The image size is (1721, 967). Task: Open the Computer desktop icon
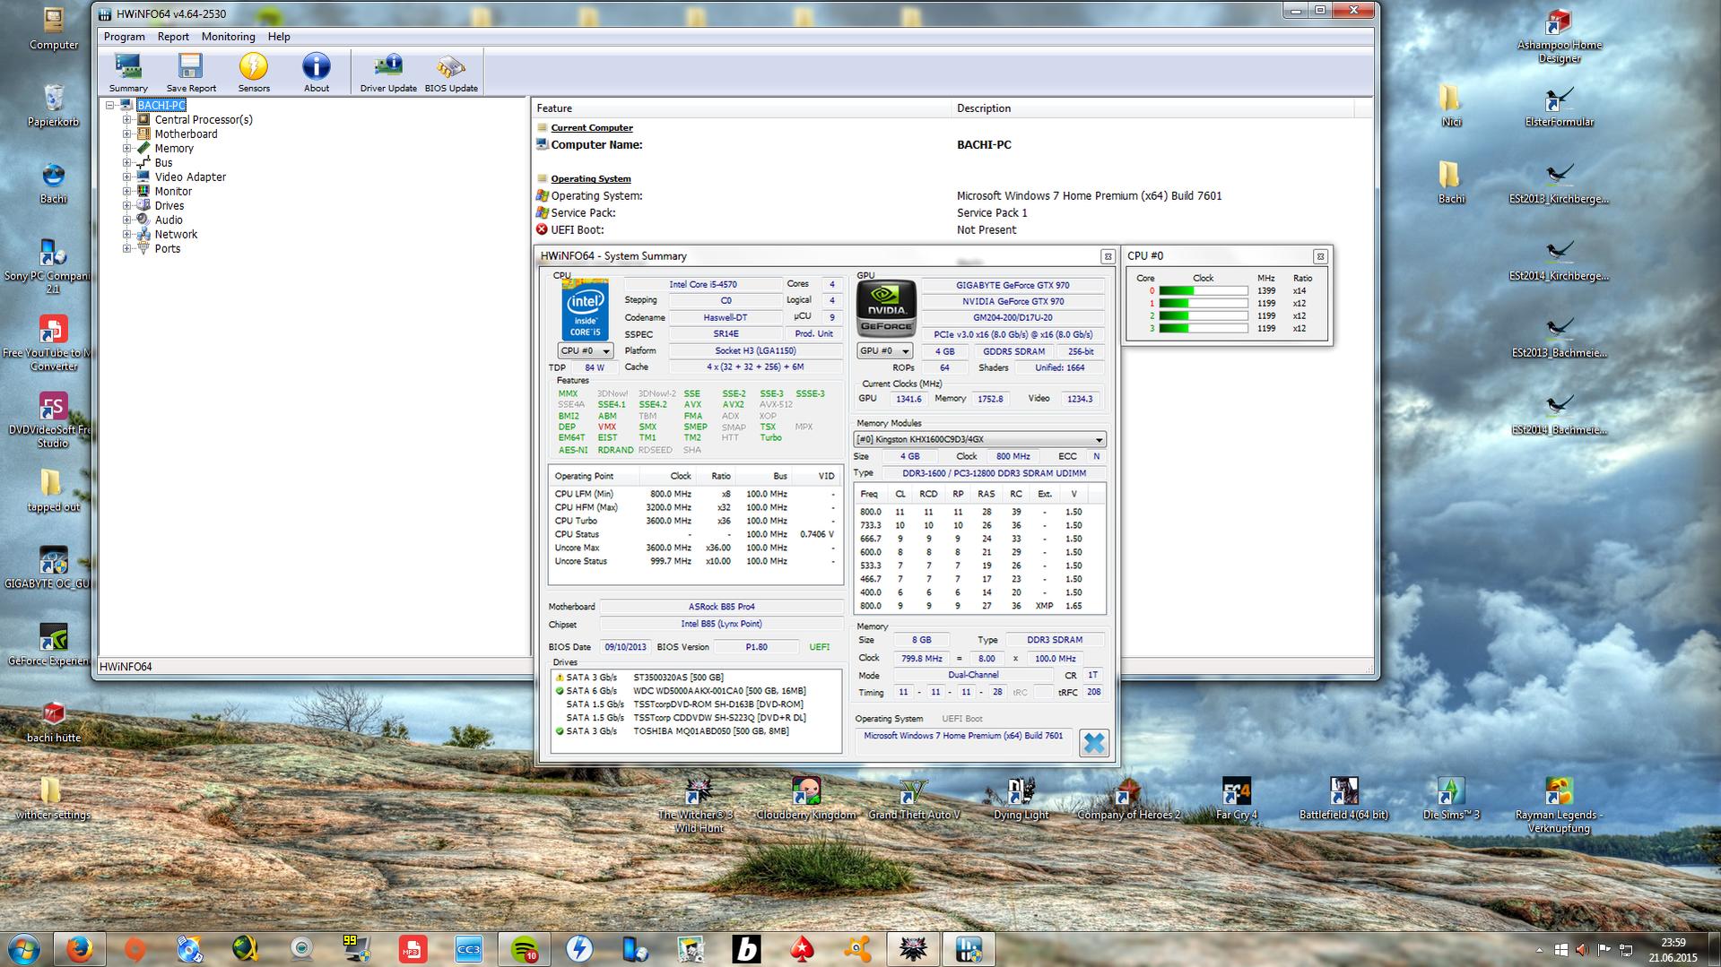(x=54, y=29)
